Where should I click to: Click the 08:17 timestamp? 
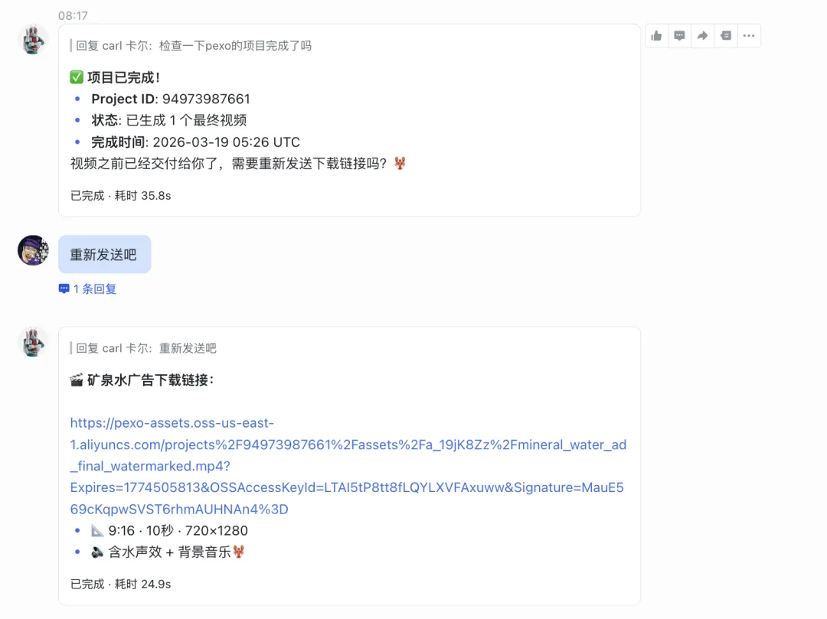click(x=73, y=16)
